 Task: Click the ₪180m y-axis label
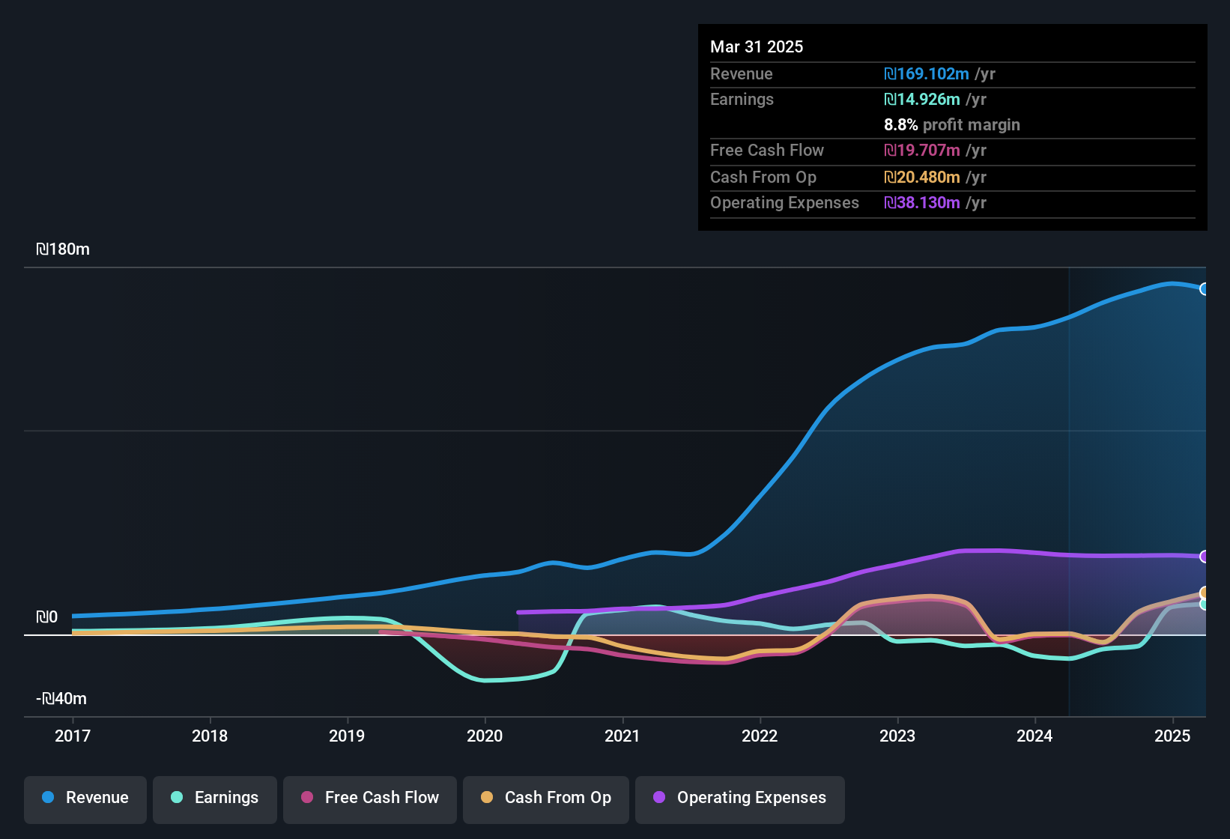tap(63, 249)
